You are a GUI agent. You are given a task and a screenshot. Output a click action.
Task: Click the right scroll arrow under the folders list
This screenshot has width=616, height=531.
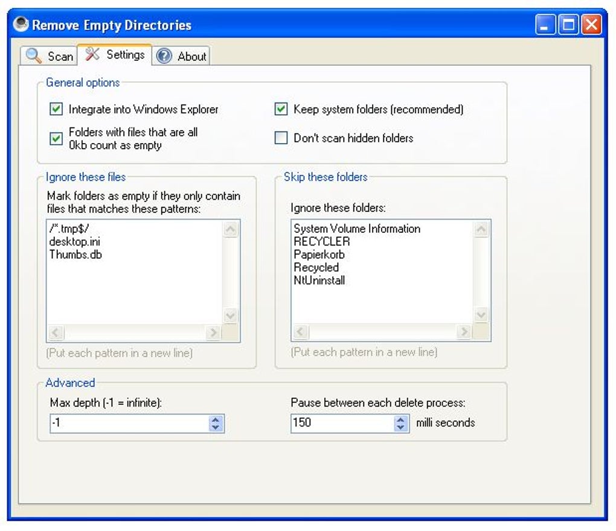tap(463, 332)
